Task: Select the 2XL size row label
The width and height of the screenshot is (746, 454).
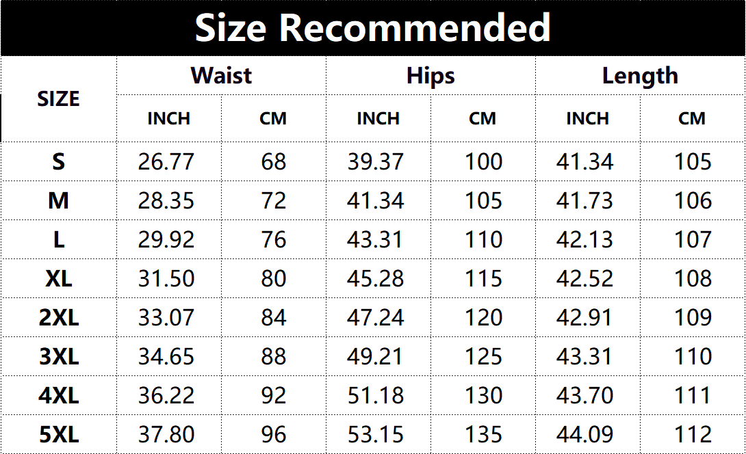Action: tap(59, 318)
